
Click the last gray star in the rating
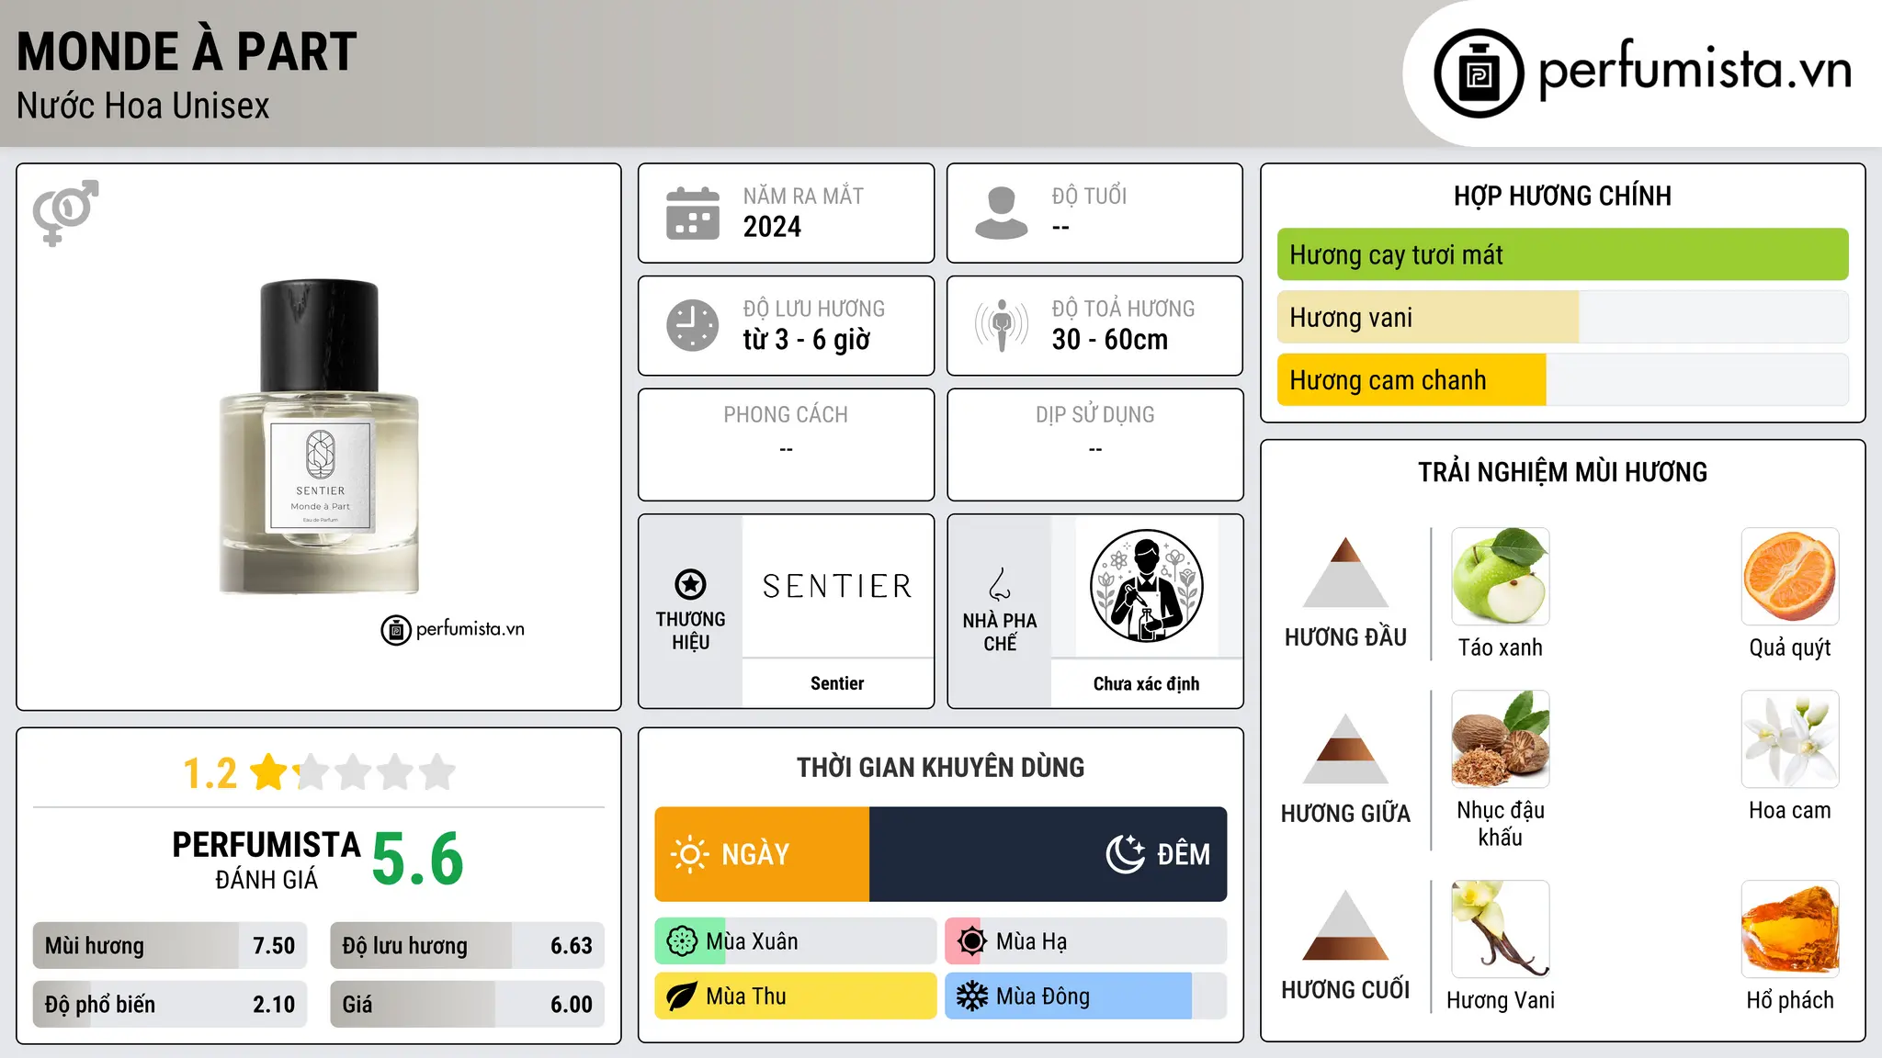(x=437, y=772)
